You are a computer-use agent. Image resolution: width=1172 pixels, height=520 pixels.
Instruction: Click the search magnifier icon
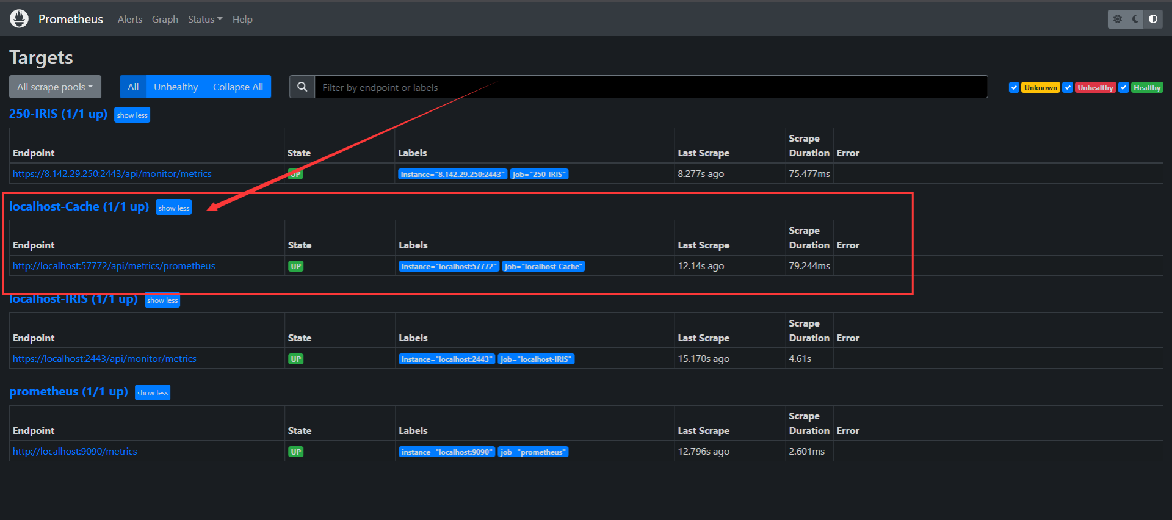(x=302, y=87)
